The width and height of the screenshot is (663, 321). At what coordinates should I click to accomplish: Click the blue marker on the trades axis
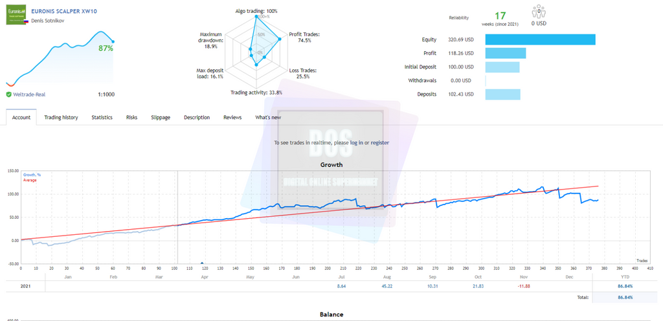(202, 263)
